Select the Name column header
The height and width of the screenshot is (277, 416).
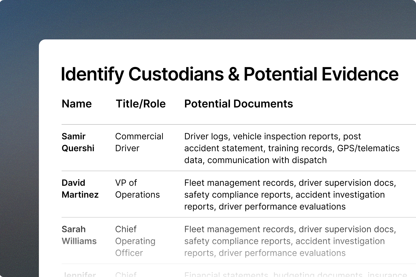(x=76, y=104)
